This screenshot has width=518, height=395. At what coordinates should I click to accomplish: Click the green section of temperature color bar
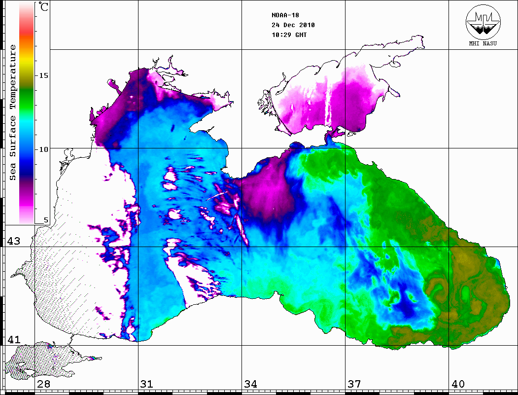coord(27,99)
